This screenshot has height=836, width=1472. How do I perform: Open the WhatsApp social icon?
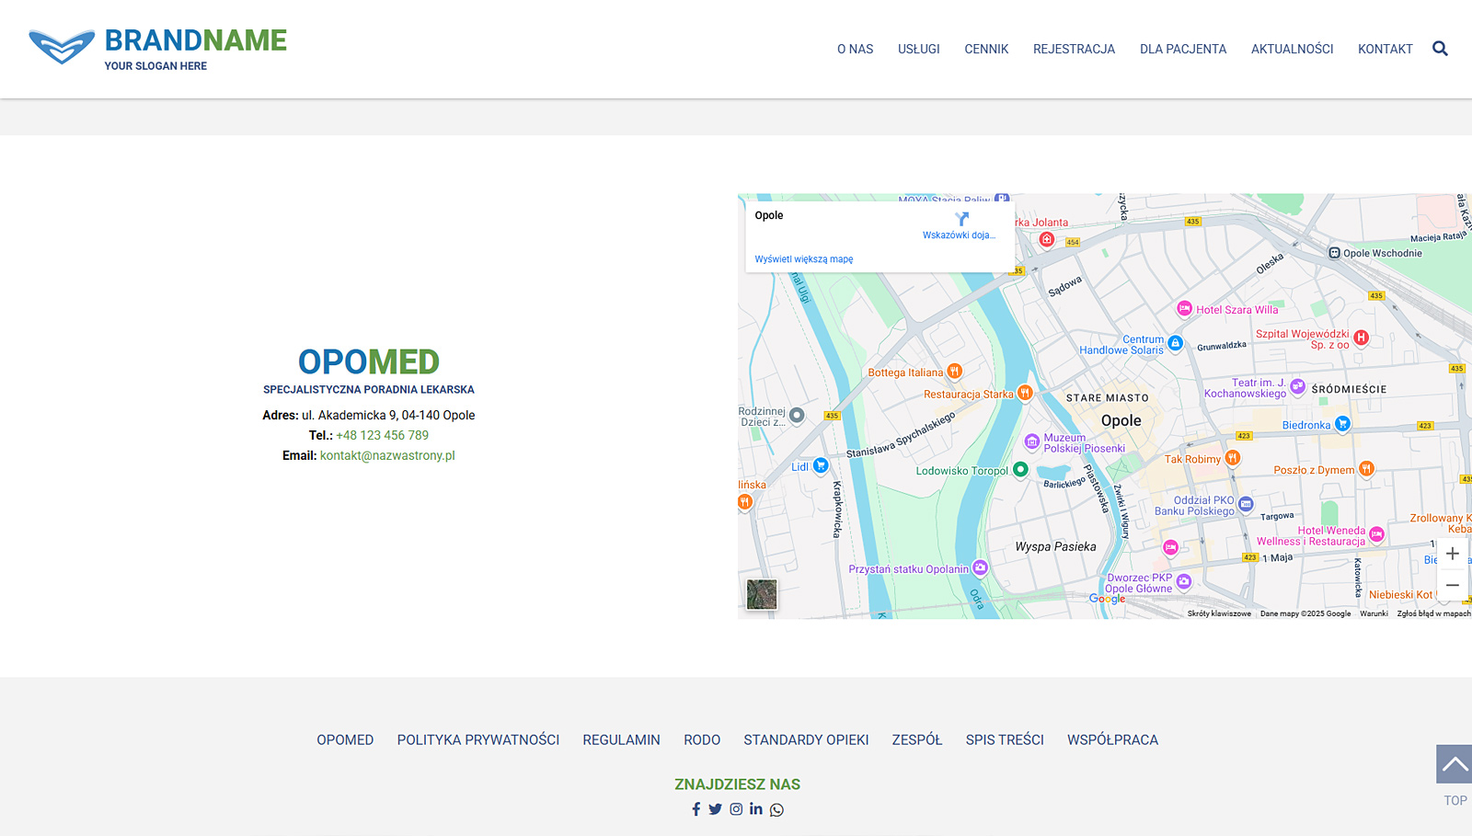[x=777, y=810]
